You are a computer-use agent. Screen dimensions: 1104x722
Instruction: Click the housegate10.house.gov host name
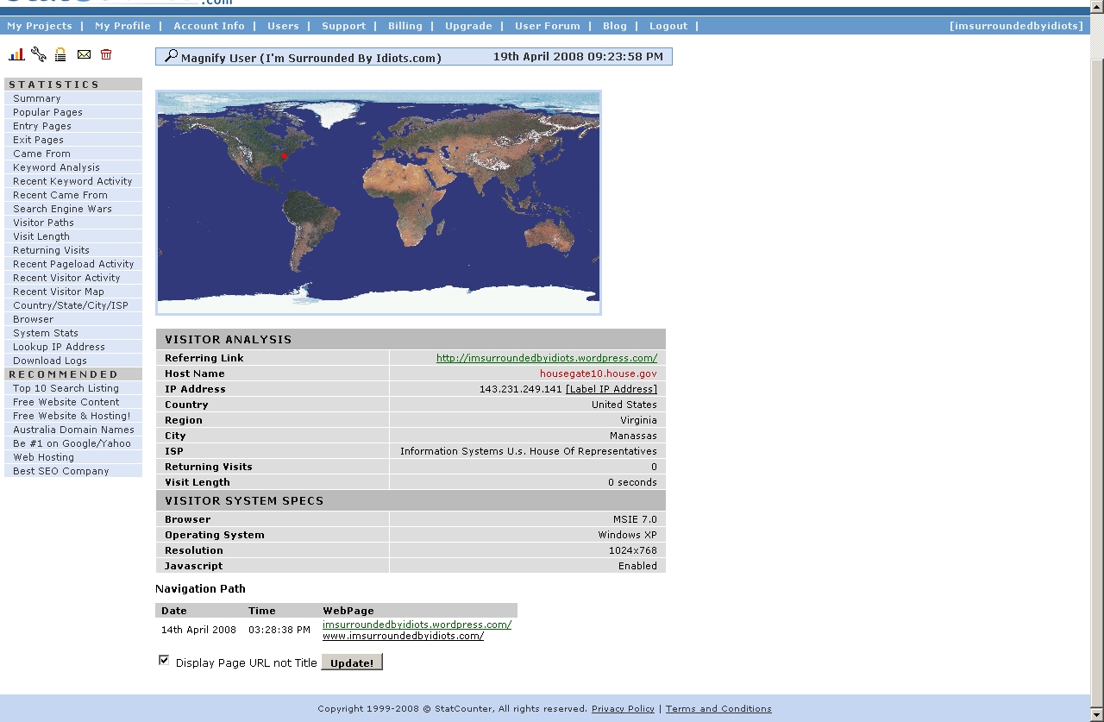[x=599, y=374]
